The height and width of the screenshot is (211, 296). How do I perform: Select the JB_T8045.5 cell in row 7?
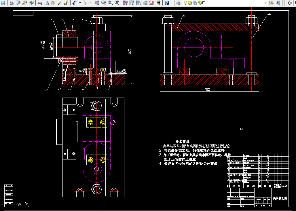236,168
